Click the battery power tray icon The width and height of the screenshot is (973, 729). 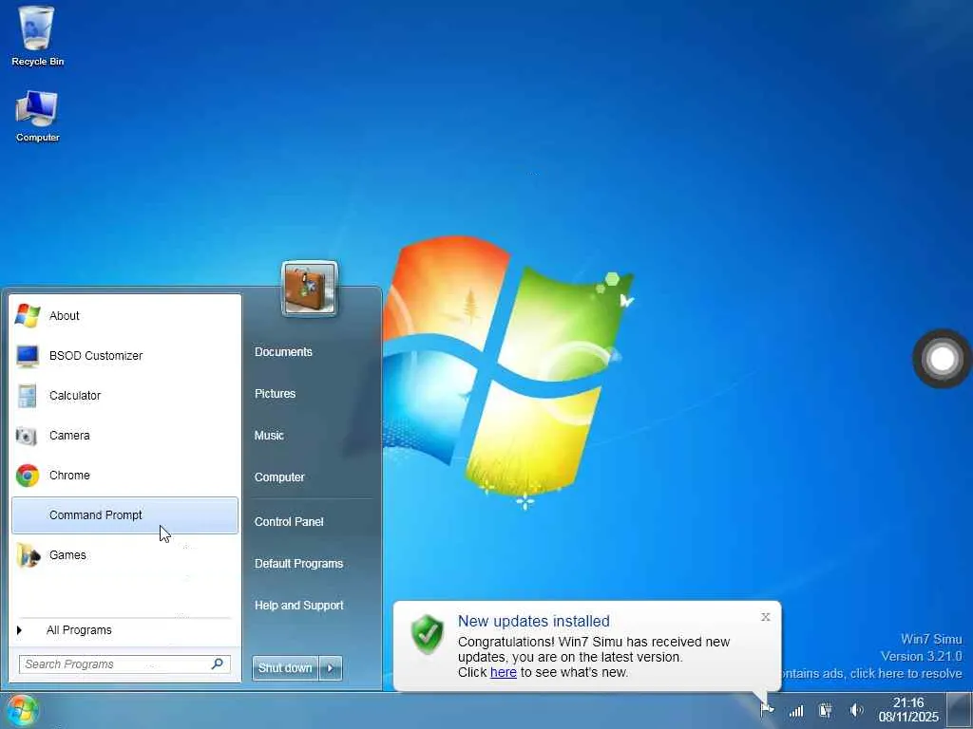coord(826,710)
